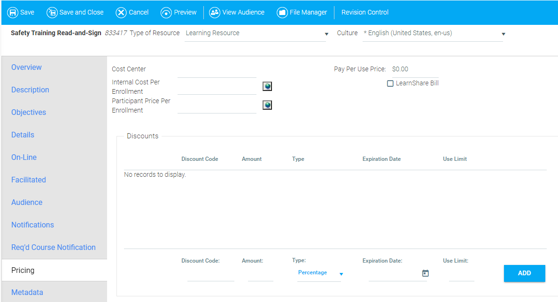Viewport: 558px width, 302px height.
Task: Click the Discount Code input field
Action: [210, 275]
